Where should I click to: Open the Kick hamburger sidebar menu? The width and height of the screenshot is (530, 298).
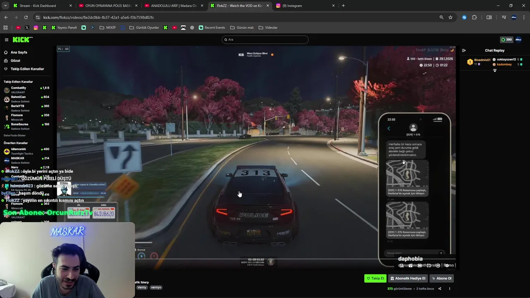click(7, 40)
